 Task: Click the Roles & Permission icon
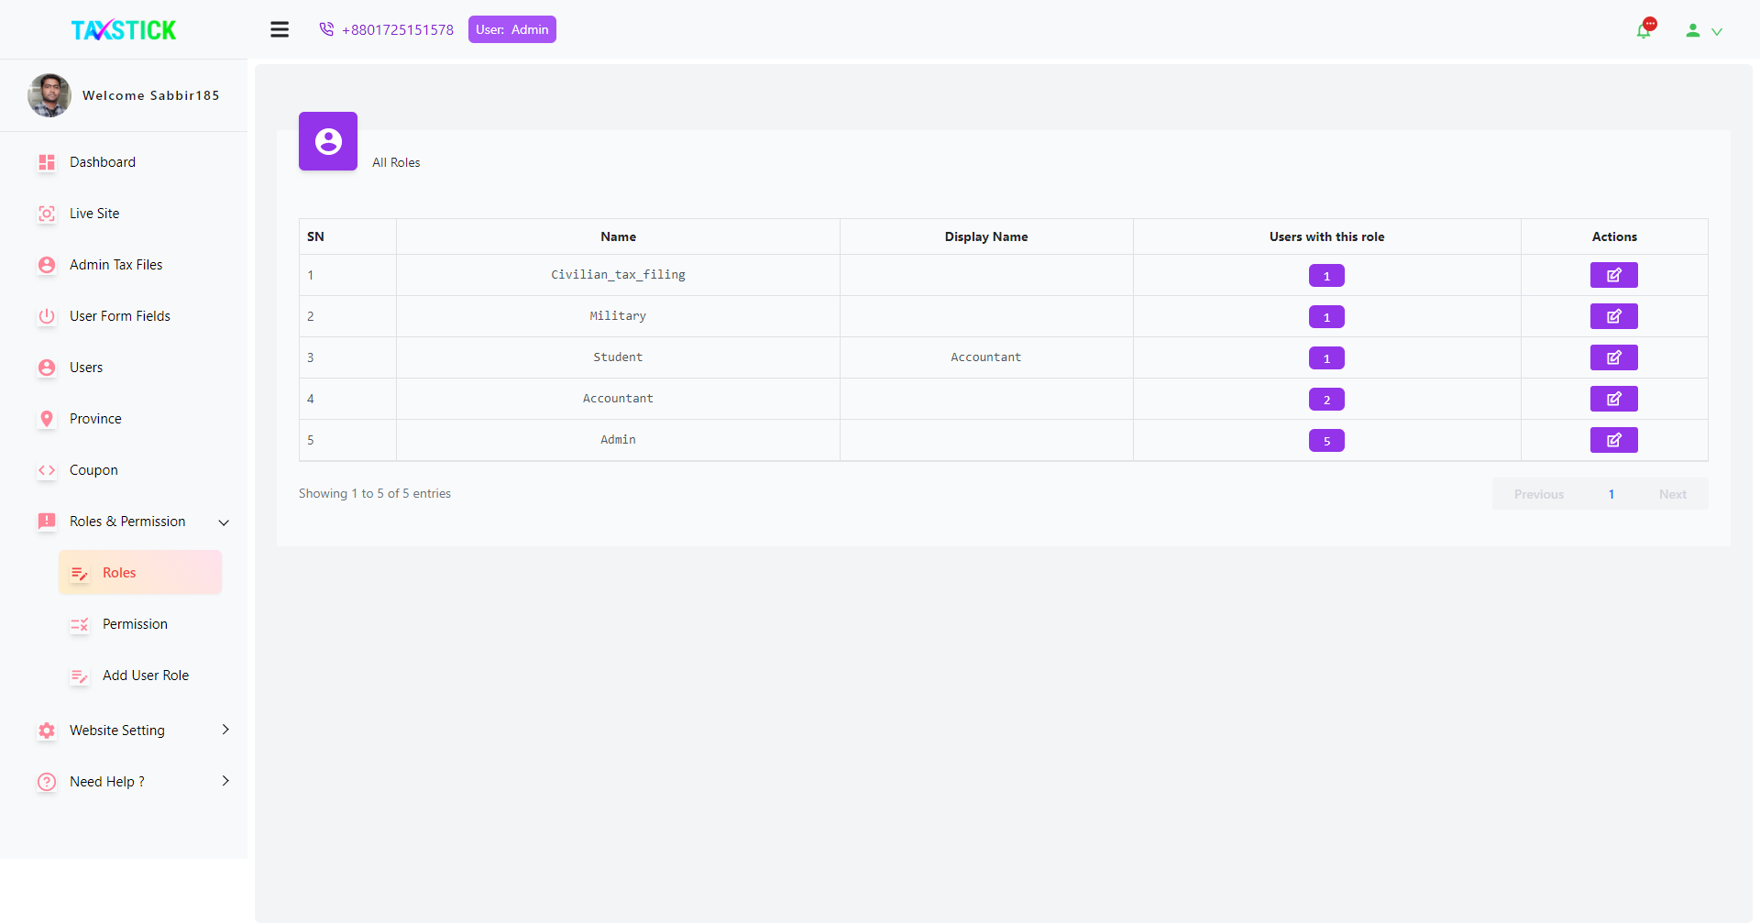point(47,522)
